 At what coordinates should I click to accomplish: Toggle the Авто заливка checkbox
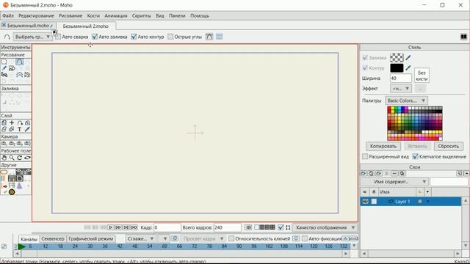95,37
